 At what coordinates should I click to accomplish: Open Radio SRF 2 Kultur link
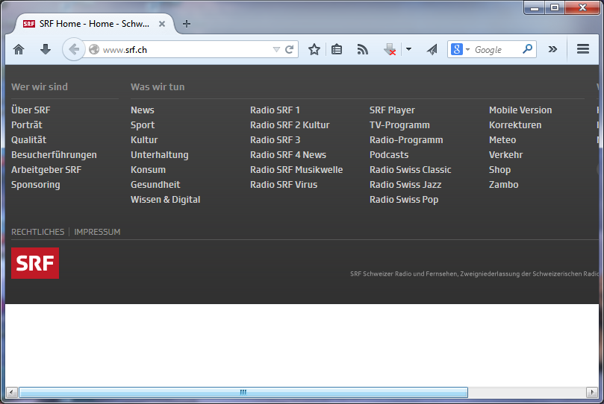(x=290, y=125)
